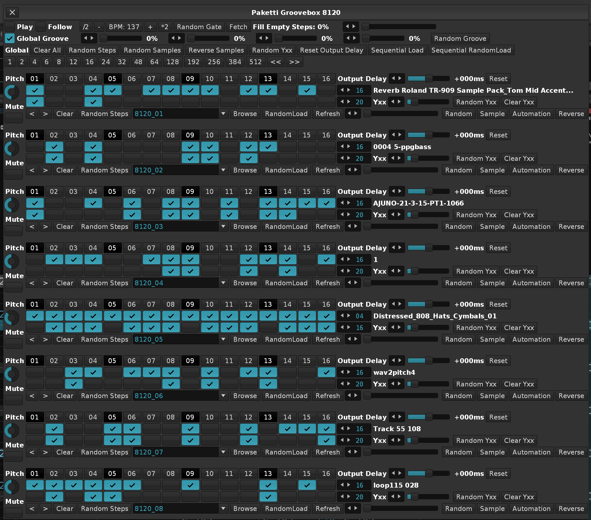This screenshot has width=591, height=520.
Task: Toggle the Mute checkbox for the 0004 5-ppgbass row
Action: (14, 174)
